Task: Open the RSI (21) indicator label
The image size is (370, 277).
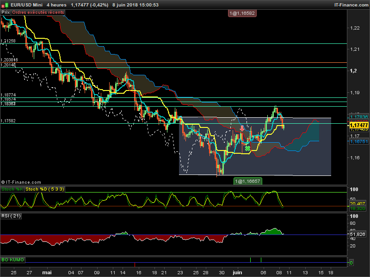Action: [11, 216]
